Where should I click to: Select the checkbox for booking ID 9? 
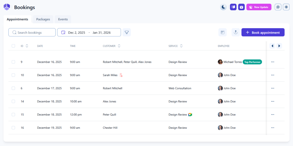(x=13, y=62)
